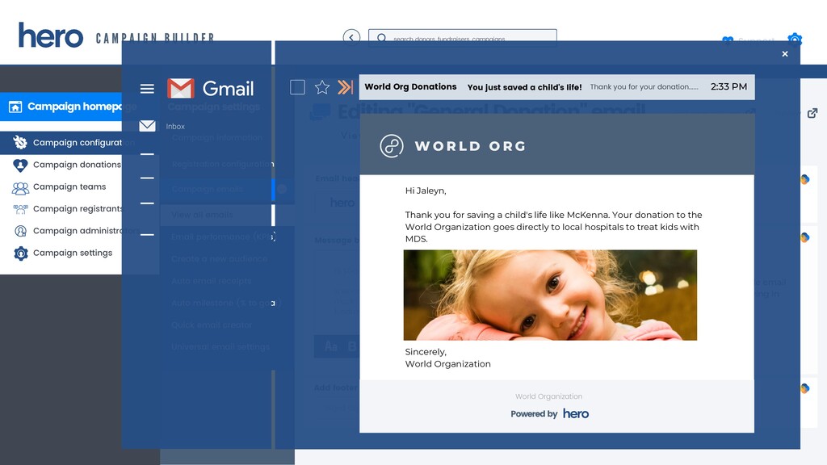Click the Campaign settings gear icon
Screen dimensions: 827x465
click(x=20, y=253)
